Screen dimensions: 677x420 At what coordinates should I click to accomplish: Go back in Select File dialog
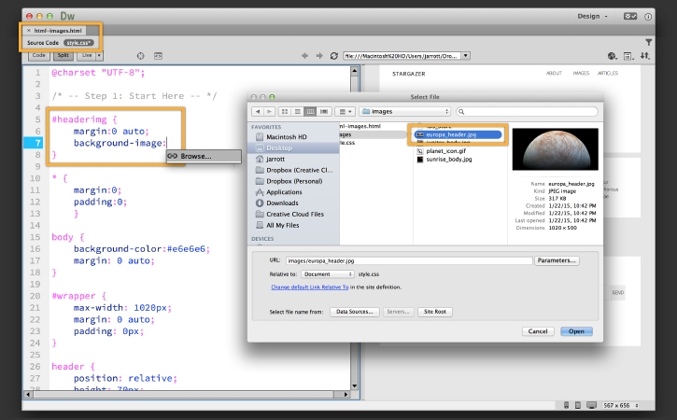click(258, 111)
